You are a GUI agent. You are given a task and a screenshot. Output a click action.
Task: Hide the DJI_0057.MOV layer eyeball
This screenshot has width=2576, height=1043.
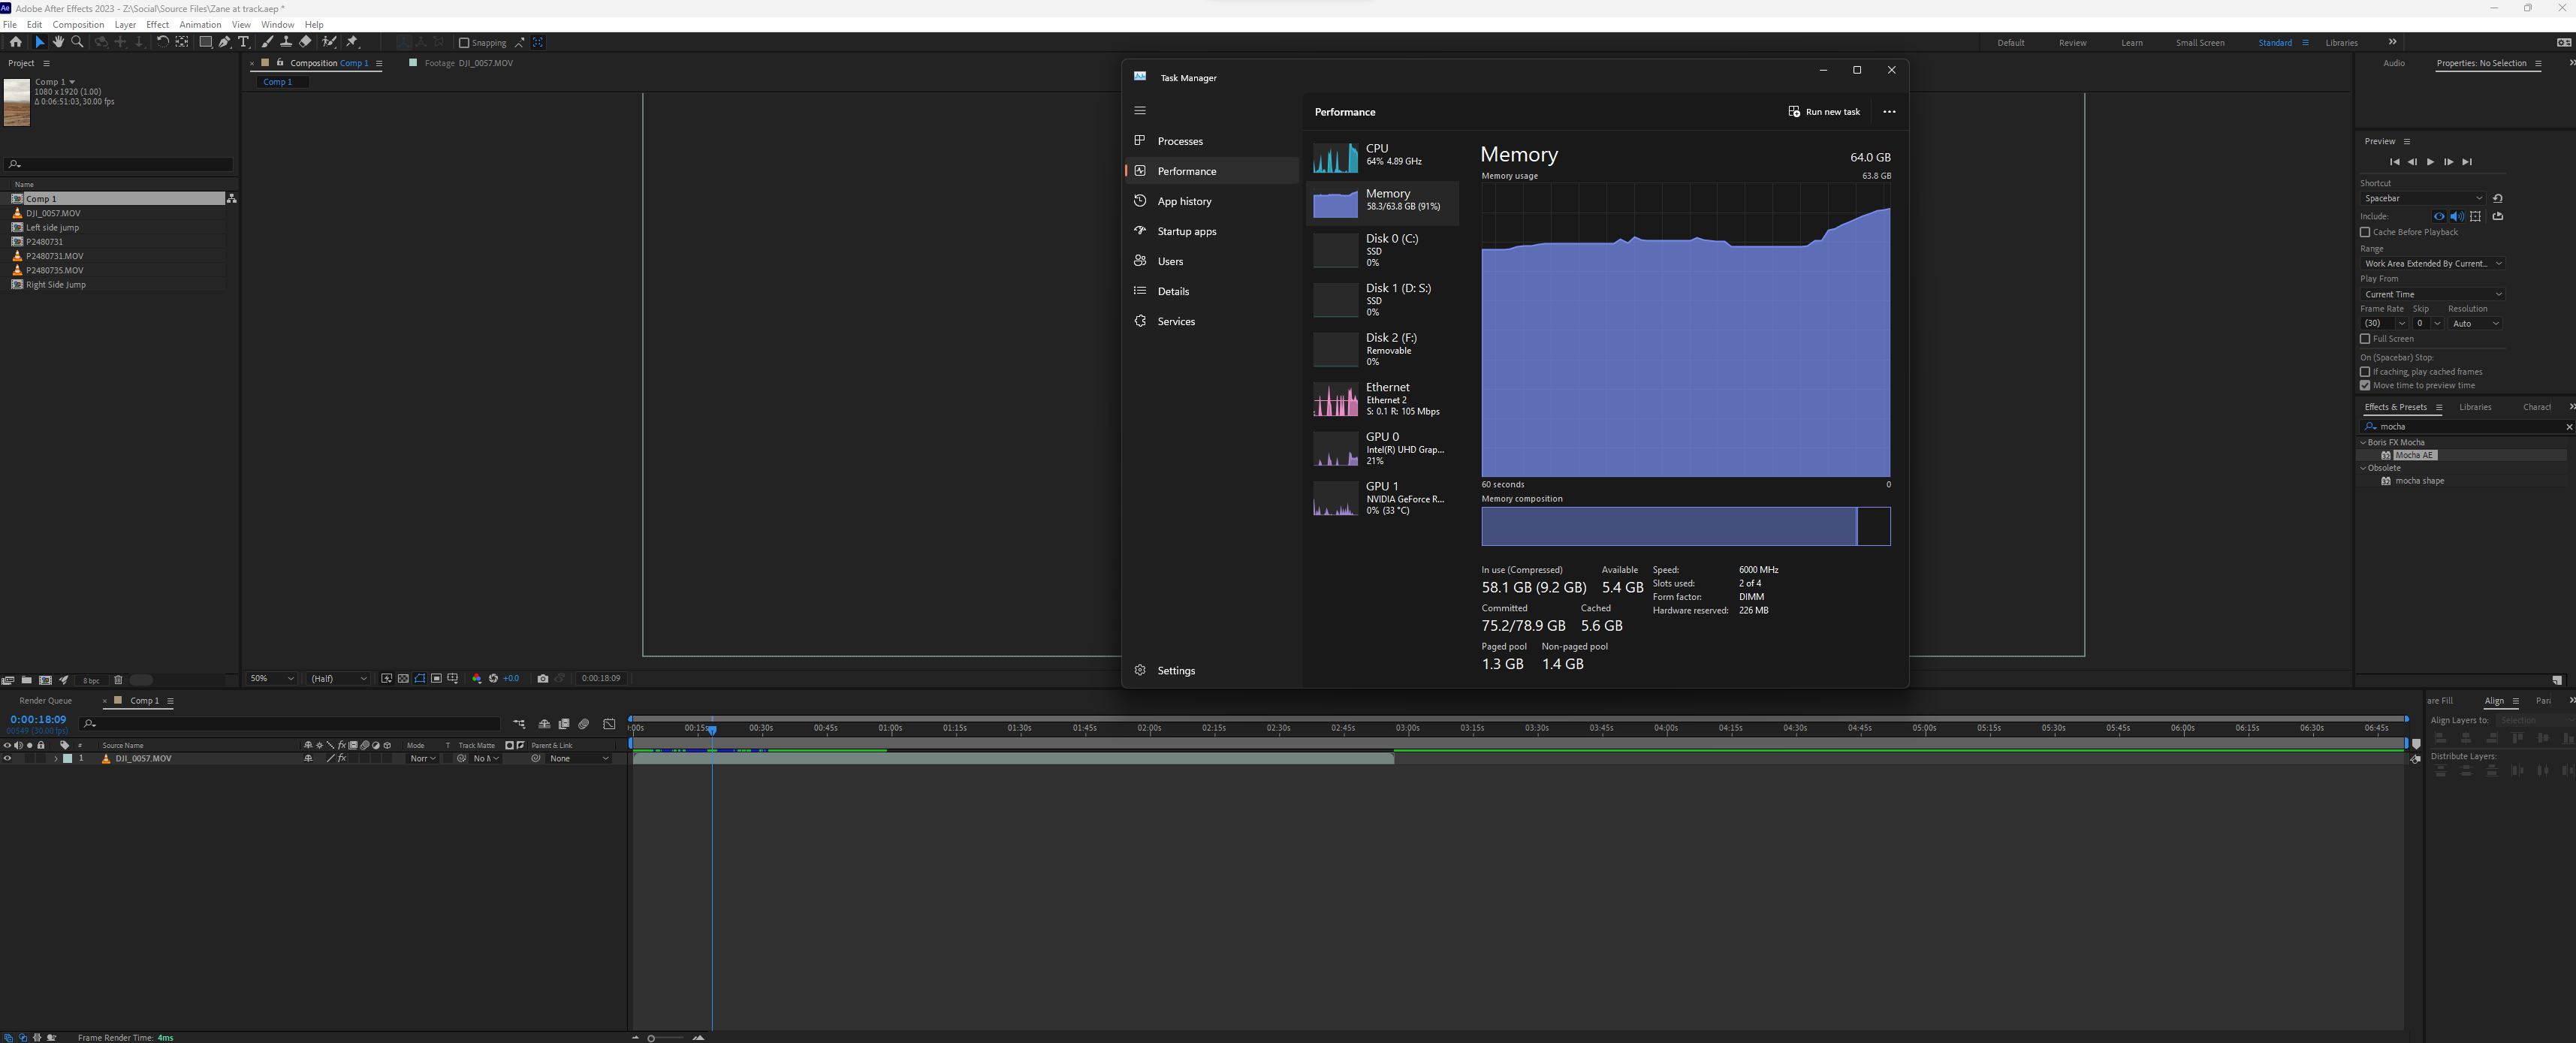(8, 758)
